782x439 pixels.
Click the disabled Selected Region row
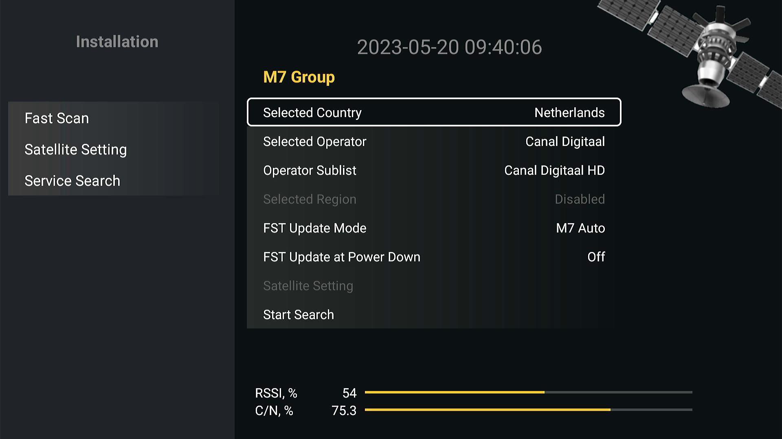[434, 199]
